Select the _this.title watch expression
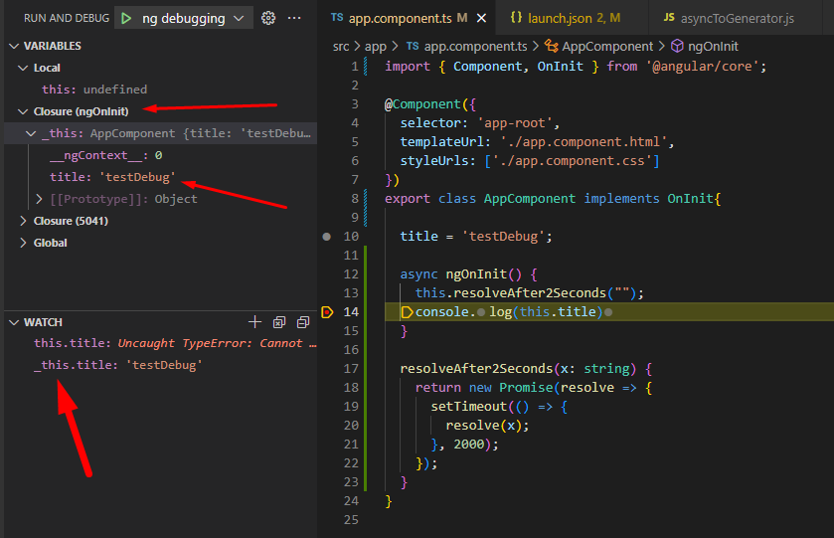 117,365
